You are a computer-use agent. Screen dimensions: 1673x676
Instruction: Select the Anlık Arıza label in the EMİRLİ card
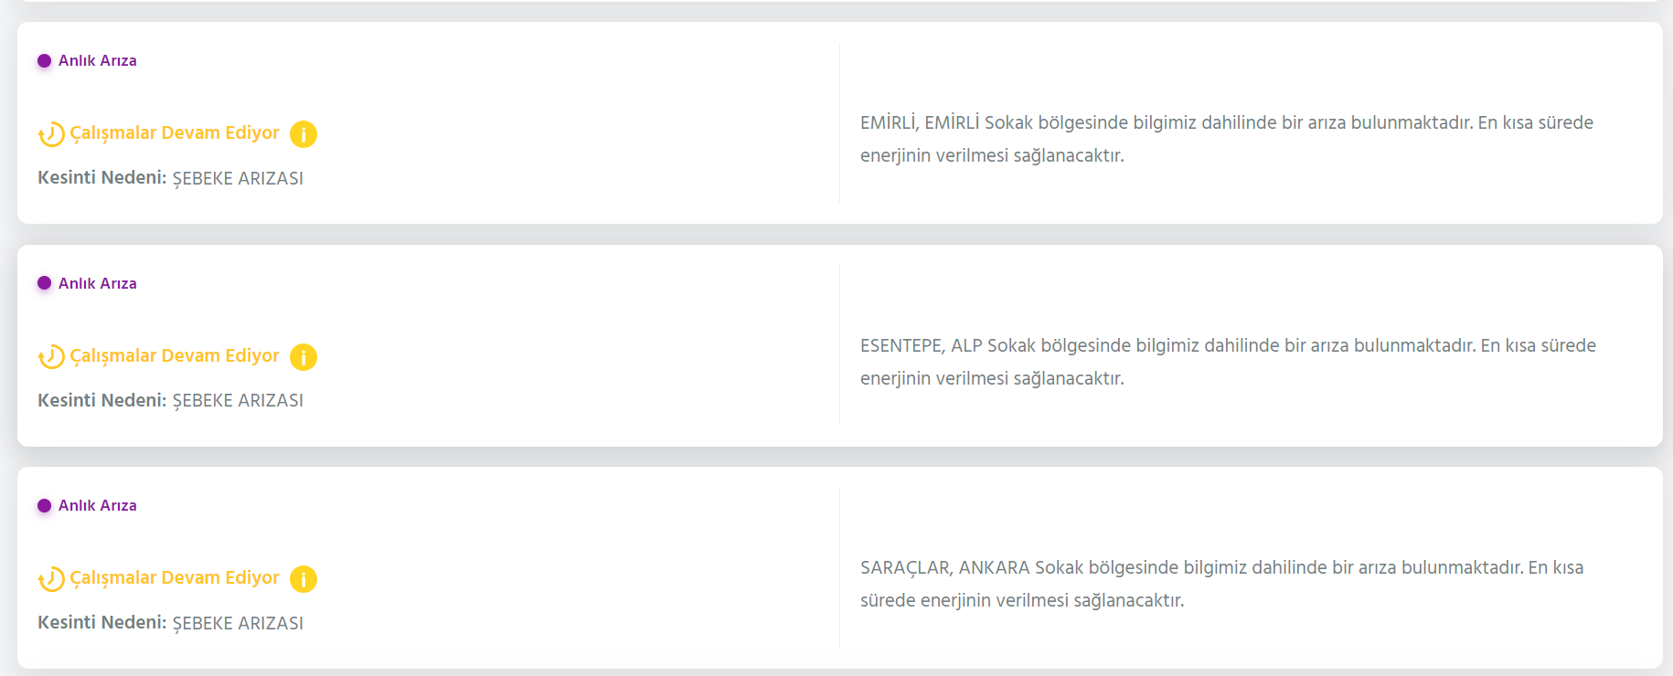pos(98,60)
